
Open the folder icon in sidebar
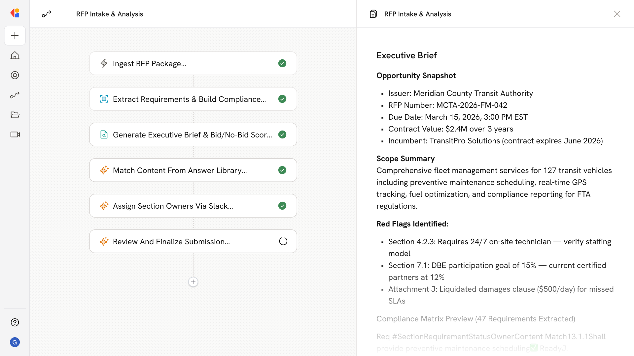point(15,115)
